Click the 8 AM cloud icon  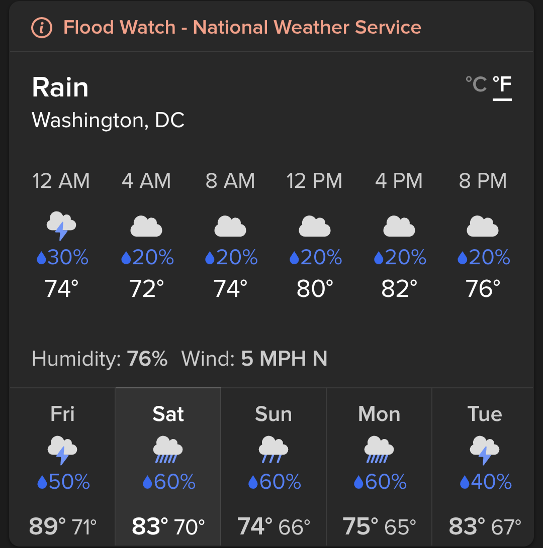click(230, 227)
